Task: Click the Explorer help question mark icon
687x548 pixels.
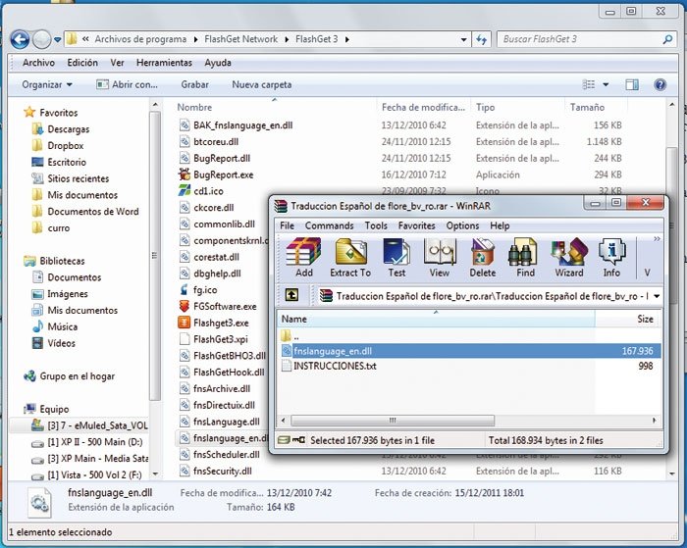Action: [x=660, y=84]
